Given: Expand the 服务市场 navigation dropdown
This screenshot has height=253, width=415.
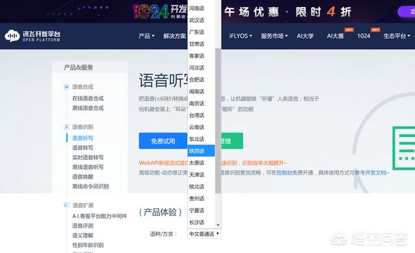Looking at the screenshot, I should pos(274,36).
